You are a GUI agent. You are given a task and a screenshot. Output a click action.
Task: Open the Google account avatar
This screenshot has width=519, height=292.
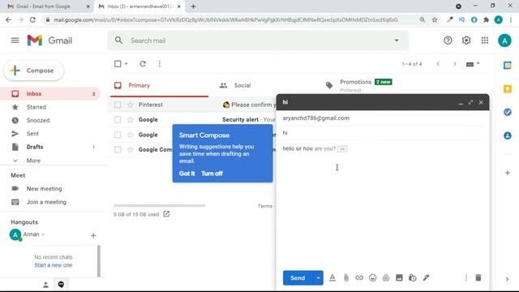pos(504,41)
